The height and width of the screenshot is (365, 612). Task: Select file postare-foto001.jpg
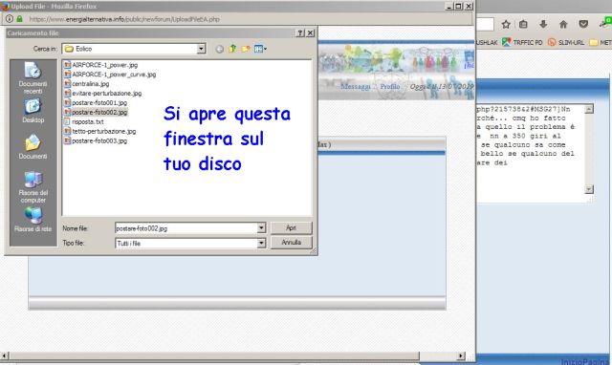pyautogui.click(x=99, y=103)
